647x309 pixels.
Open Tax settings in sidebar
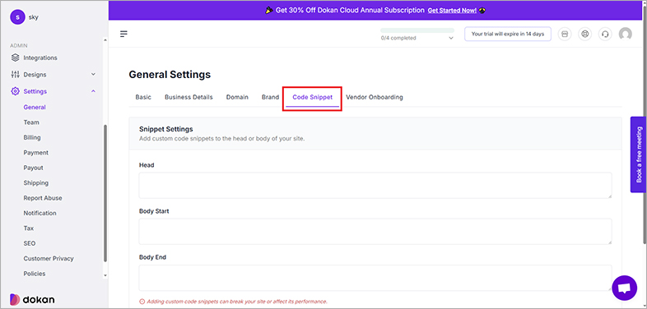[29, 228]
